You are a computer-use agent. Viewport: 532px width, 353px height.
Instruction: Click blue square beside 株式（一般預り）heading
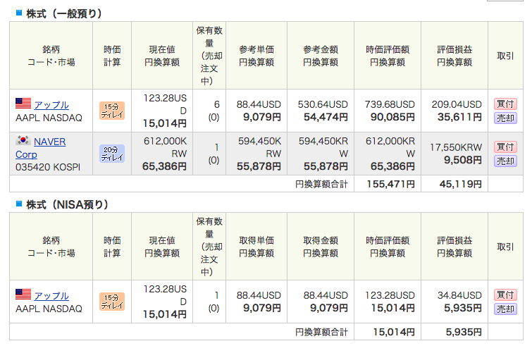pyautogui.click(x=19, y=13)
